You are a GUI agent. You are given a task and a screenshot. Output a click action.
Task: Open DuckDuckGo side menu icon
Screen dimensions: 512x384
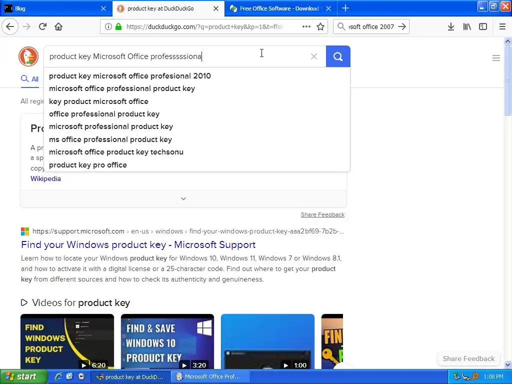pyautogui.click(x=496, y=58)
